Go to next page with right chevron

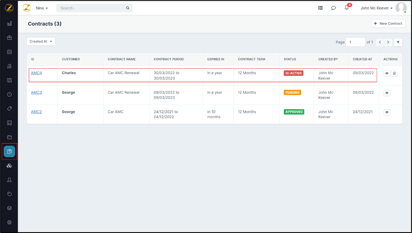(x=388, y=42)
